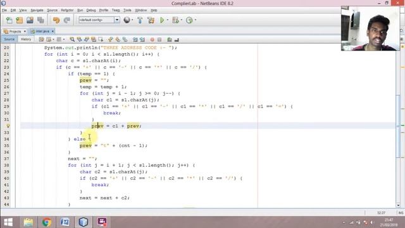Clean and build project icon

pyautogui.click(x=151, y=20)
